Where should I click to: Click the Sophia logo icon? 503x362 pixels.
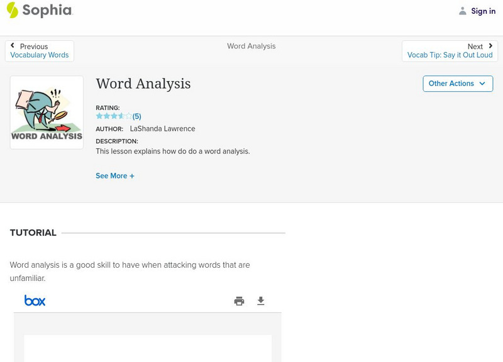tap(12, 10)
